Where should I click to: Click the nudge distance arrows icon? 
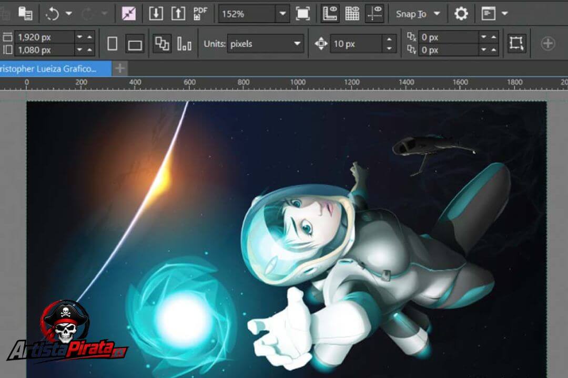(x=321, y=44)
